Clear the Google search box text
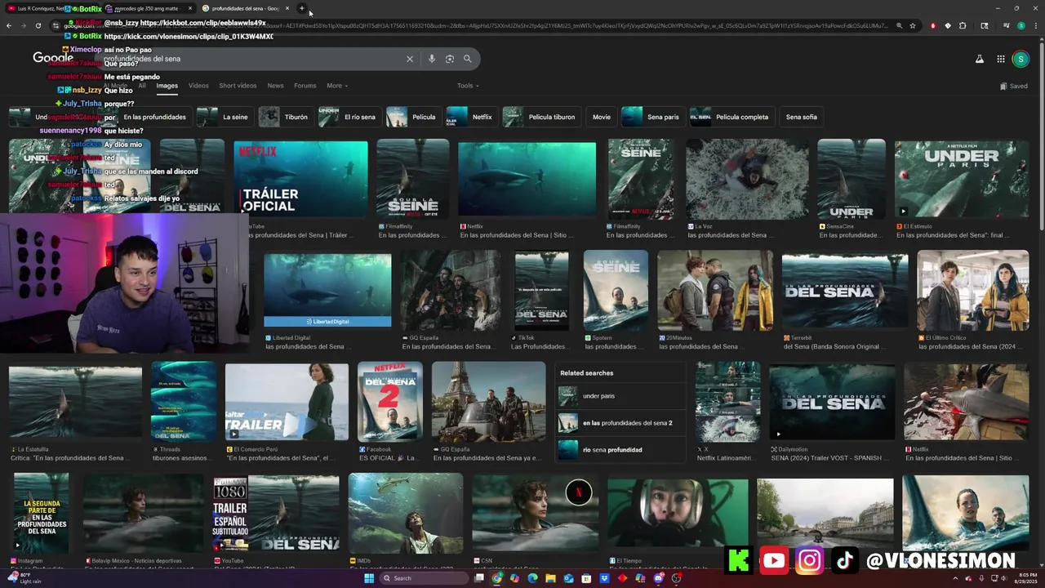This screenshot has height=588, width=1045. pyautogui.click(x=410, y=59)
